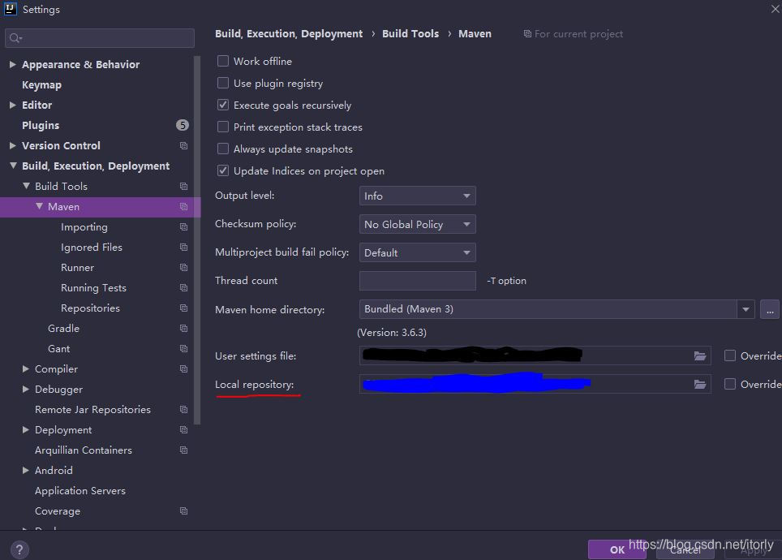Click the project-level icon beside Coverage

(183, 511)
